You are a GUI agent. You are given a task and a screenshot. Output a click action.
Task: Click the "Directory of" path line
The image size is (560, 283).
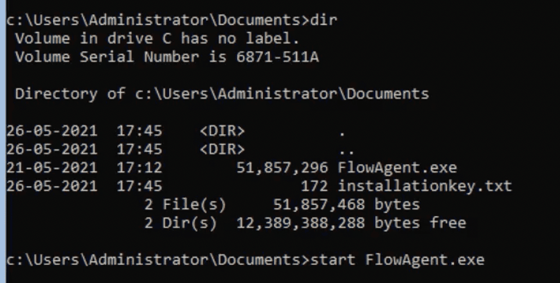[x=221, y=94]
